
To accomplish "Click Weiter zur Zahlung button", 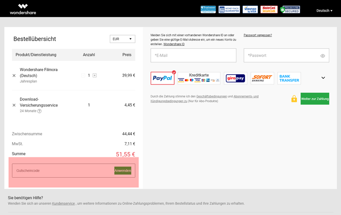I will click(x=315, y=99).
